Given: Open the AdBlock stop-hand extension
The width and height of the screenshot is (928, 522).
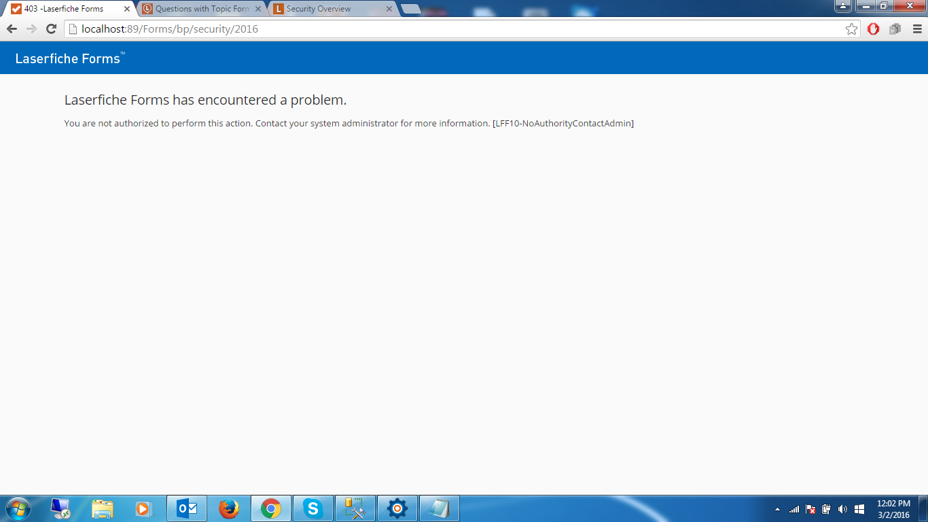Looking at the screenshot, I should 874,29.
